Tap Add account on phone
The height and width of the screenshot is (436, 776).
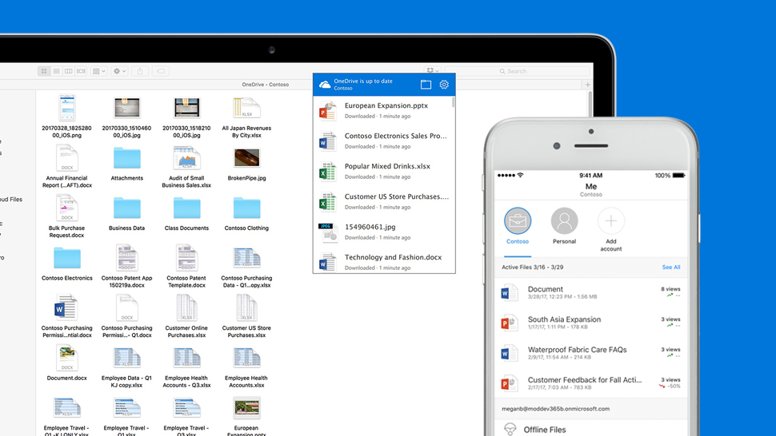610,230
